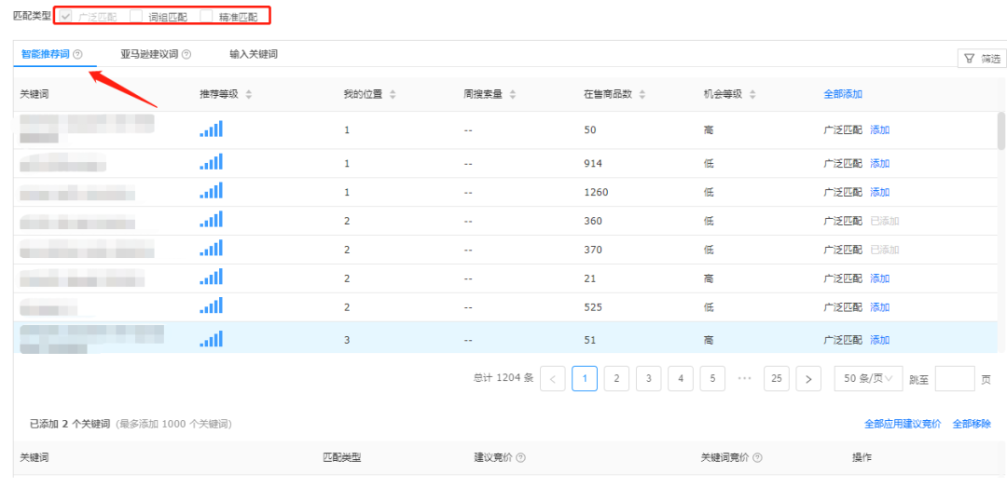The height and width of the screenshot is (488, 1007).
Task: Go to previous page arrow
Action: point(553,378)
